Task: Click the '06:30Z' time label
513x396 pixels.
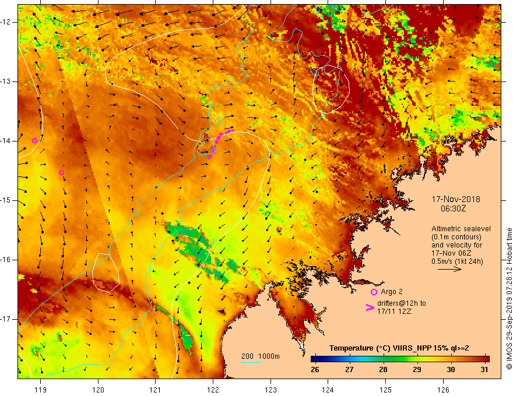Action: tap(453, 208)
